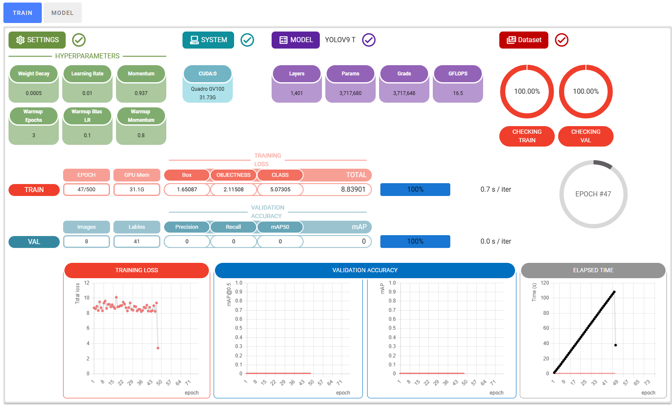The width and height of the screenshot is (672, 406).
Task: Click the OBJECTNESS value 2.11508
Action: 234,190
